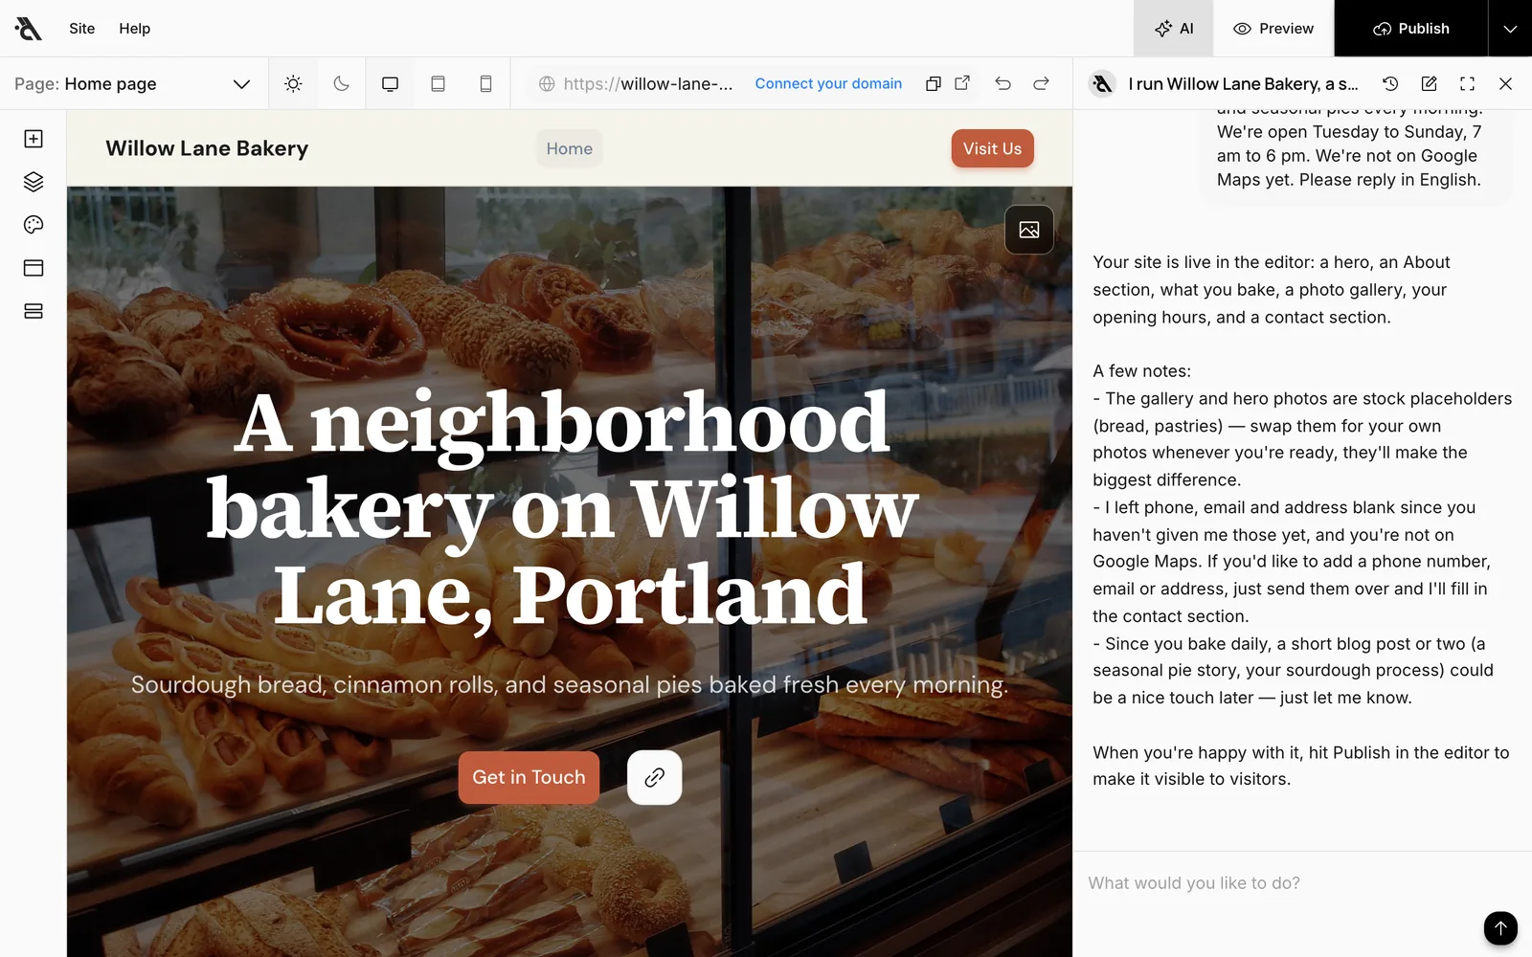
Task: Select mobile phone viewport preview
Action: pyautogui.click(x=485, y=84)
